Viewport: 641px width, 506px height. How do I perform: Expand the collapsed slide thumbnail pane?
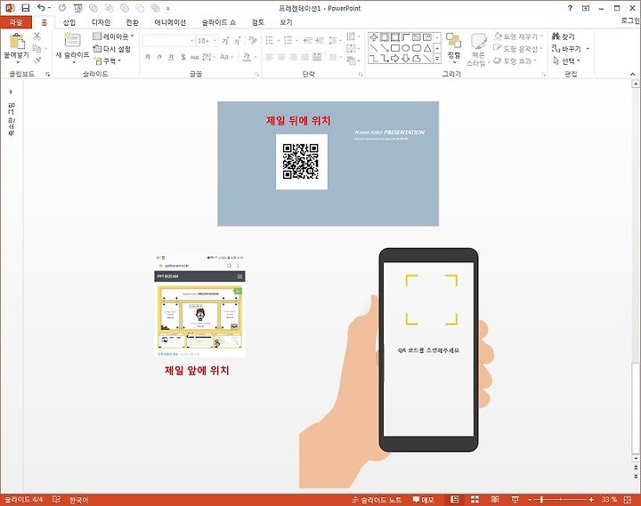click(x=11, y=92)
